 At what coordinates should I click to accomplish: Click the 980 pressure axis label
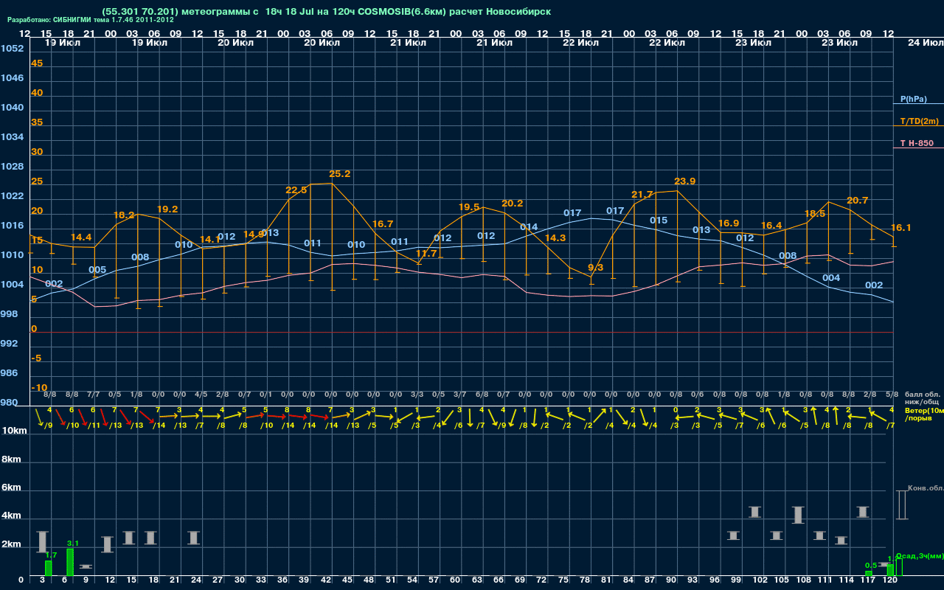tap(9, 403)
